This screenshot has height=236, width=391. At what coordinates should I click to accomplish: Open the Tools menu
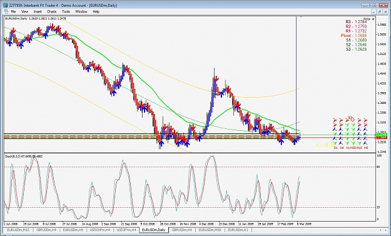tap(66, 11)
